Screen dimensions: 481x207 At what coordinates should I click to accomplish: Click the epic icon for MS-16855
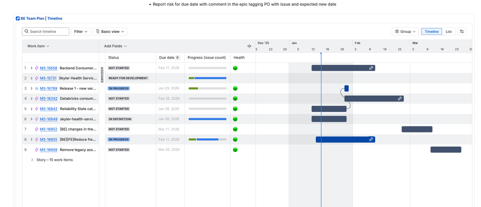[37, 139]
